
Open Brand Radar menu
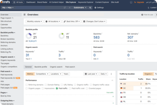[42, 2]
